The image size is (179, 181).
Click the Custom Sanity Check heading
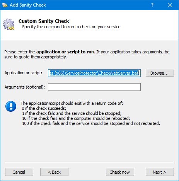click(x=44, y=21)
